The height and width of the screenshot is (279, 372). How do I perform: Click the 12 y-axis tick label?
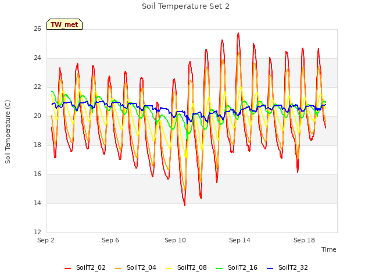click(37, 232)
